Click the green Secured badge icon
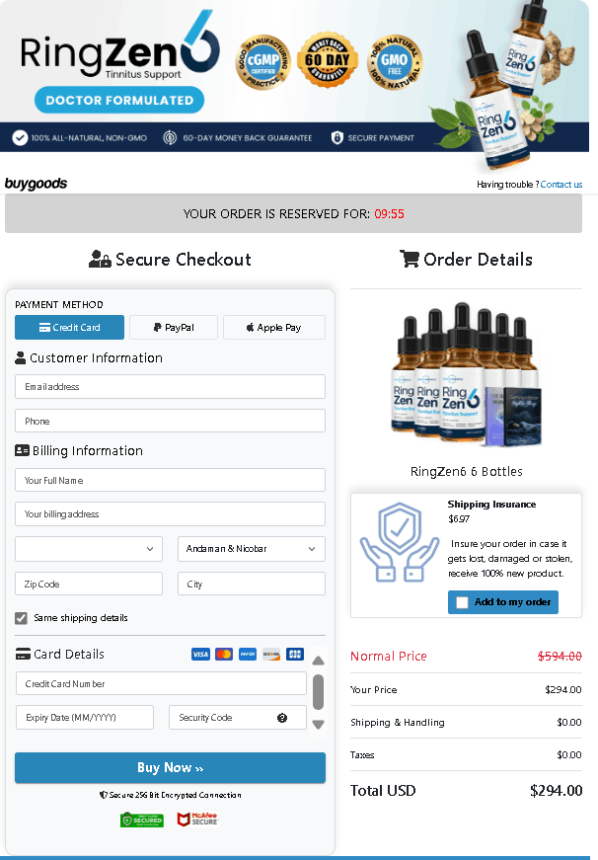 click(142, 820)
